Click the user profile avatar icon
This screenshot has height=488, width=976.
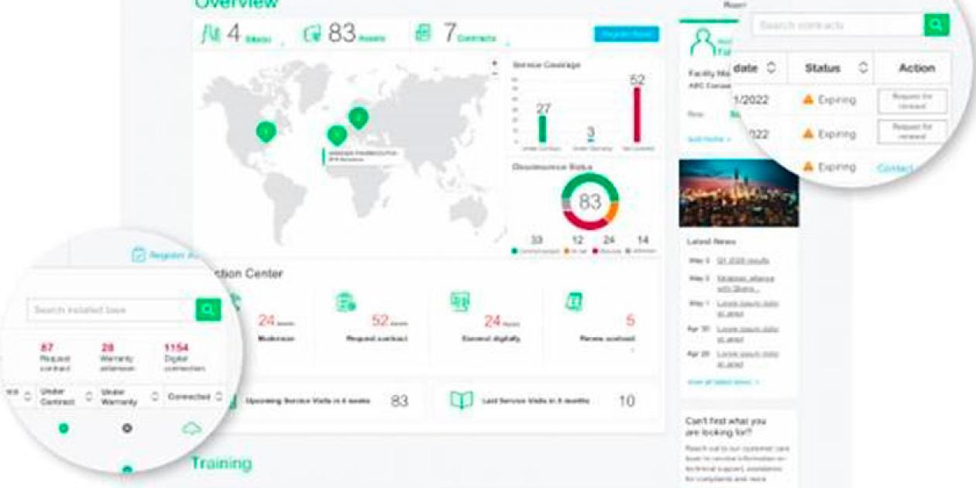click(x=703, y=42)
